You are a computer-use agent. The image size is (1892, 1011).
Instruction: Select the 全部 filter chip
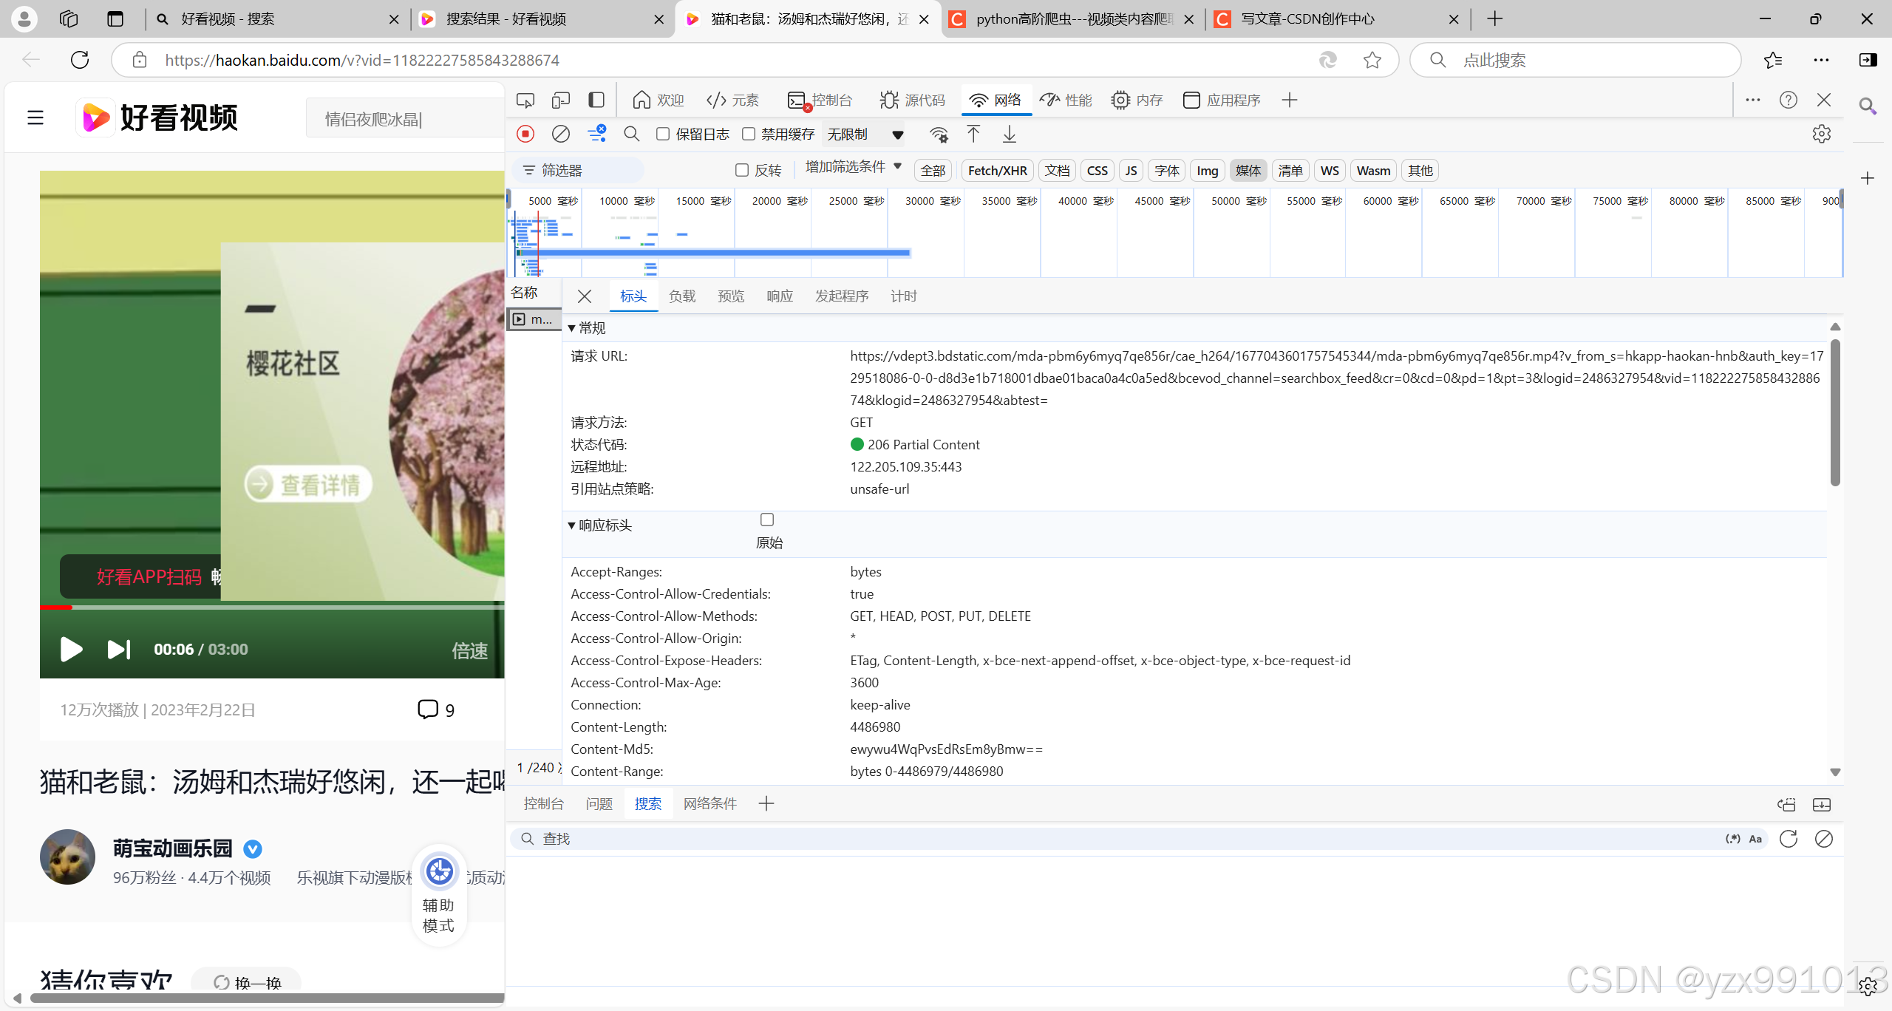click(933, 171)
